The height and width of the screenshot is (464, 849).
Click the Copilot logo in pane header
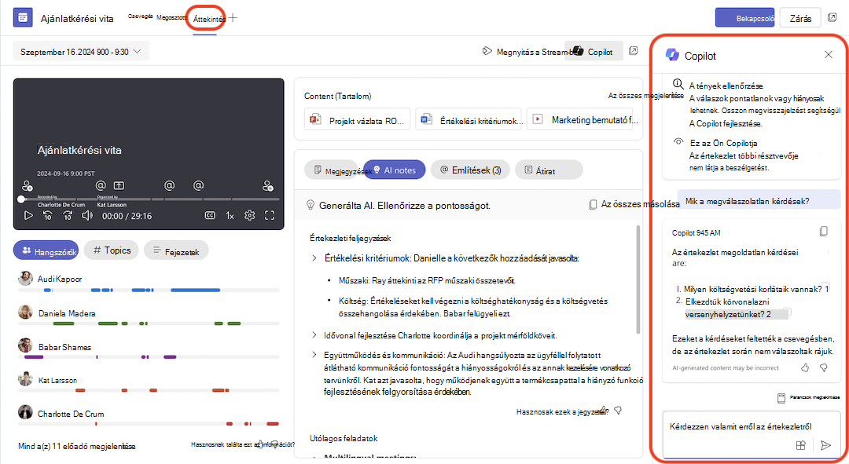click(672, 55)
